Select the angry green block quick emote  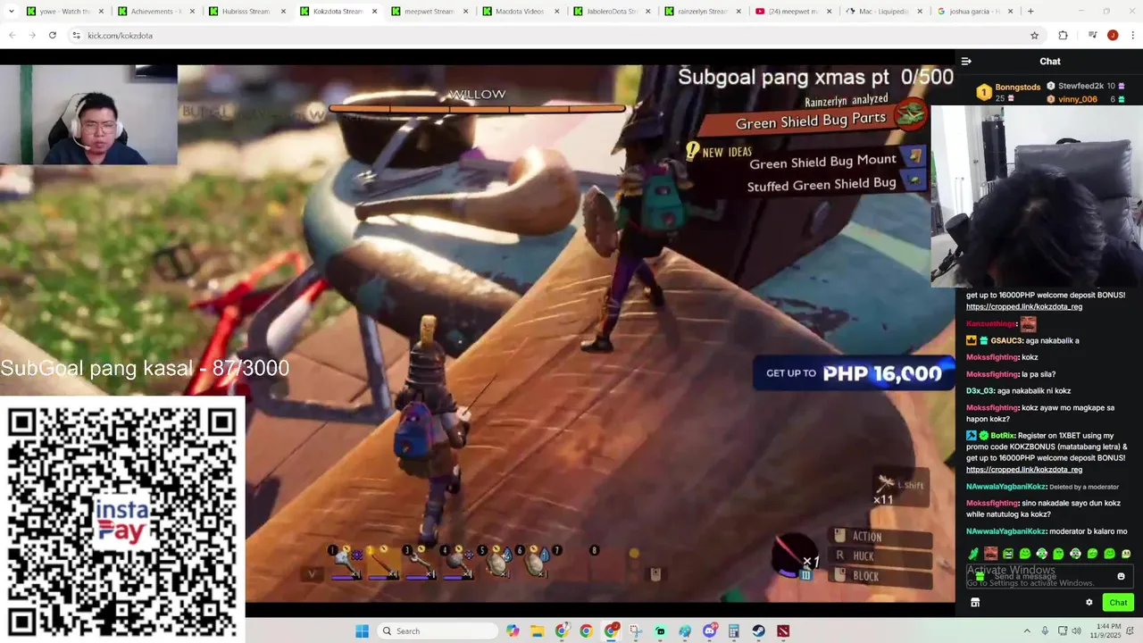tap(1007, 554)
